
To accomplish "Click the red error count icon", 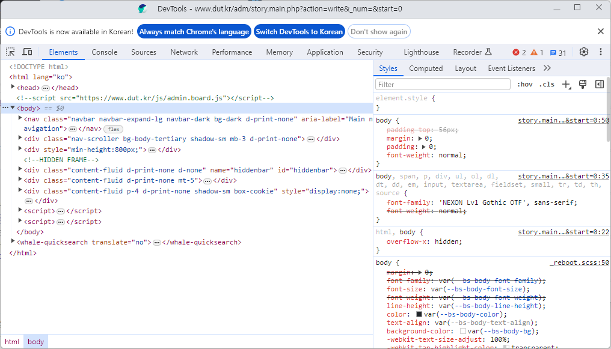I will 516,52.
